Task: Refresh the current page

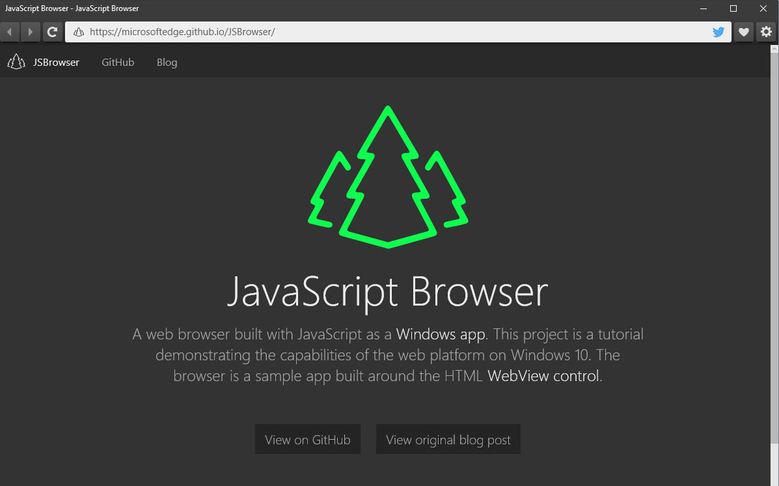Action: (x=53, y=31)
